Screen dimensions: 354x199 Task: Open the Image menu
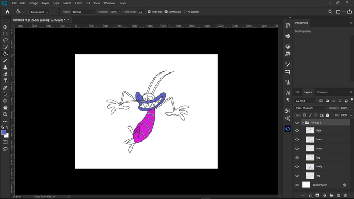tap(34, 3)
